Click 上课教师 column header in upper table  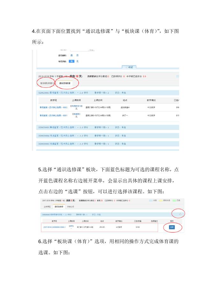tap(76, 100)
